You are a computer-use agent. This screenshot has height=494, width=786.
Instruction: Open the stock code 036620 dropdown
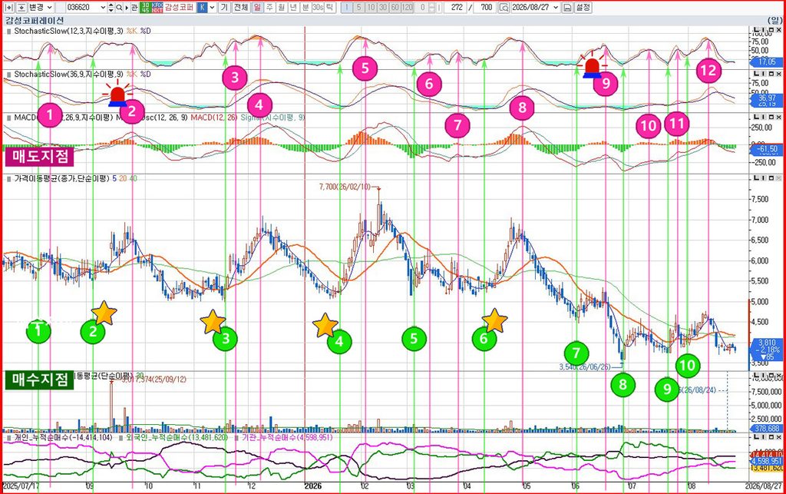coord(102,8)
